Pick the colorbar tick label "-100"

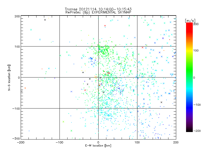(197, 105)
